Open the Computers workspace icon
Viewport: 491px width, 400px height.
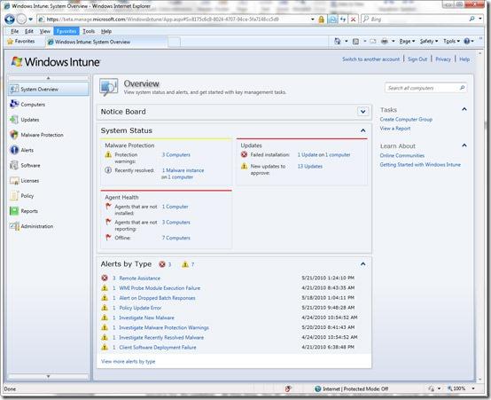[x=14, y=104]
